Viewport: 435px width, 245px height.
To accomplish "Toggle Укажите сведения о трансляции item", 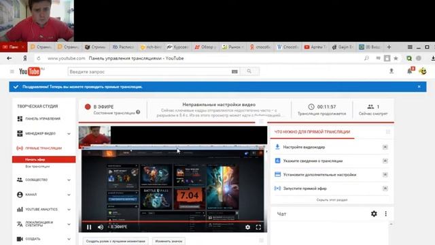I will (x=385, y=161).
